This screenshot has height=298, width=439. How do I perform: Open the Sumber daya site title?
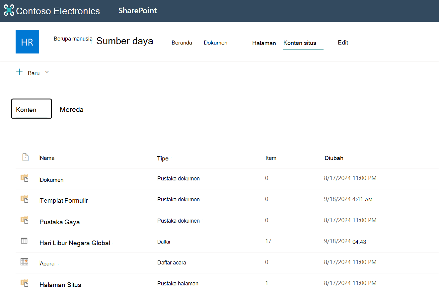pos(125,41)
